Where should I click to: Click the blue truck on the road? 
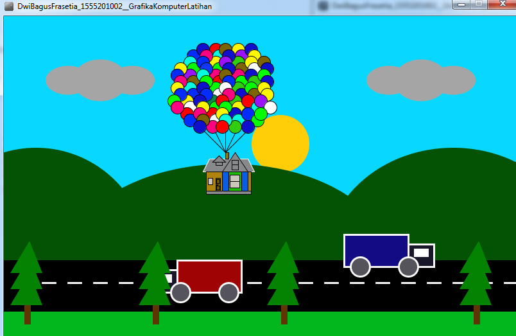[389, 255]
